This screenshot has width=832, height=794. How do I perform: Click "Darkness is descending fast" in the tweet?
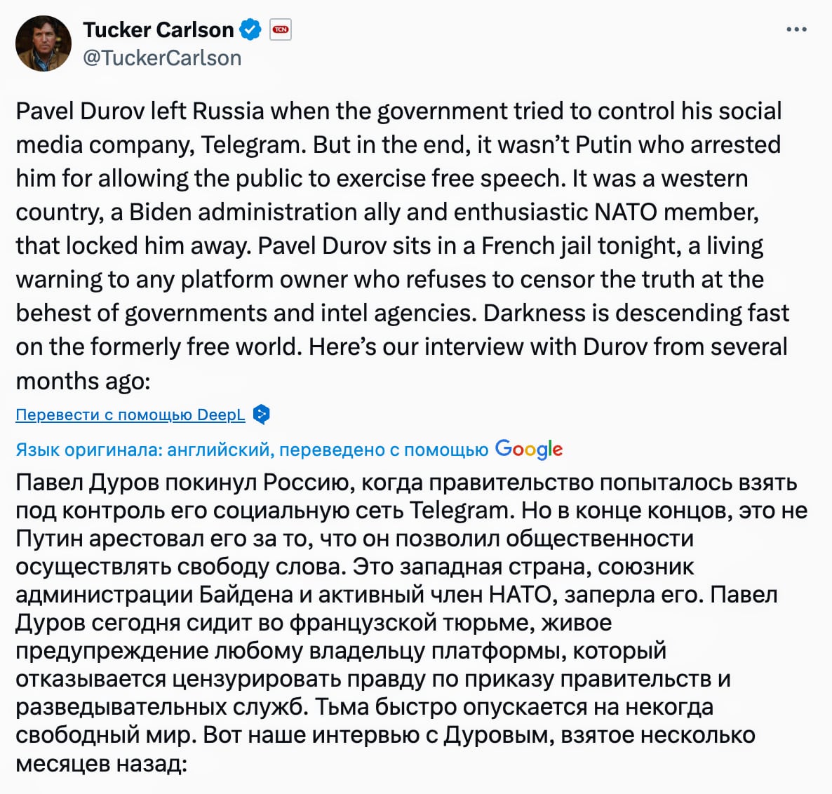[x=636, y=313]
